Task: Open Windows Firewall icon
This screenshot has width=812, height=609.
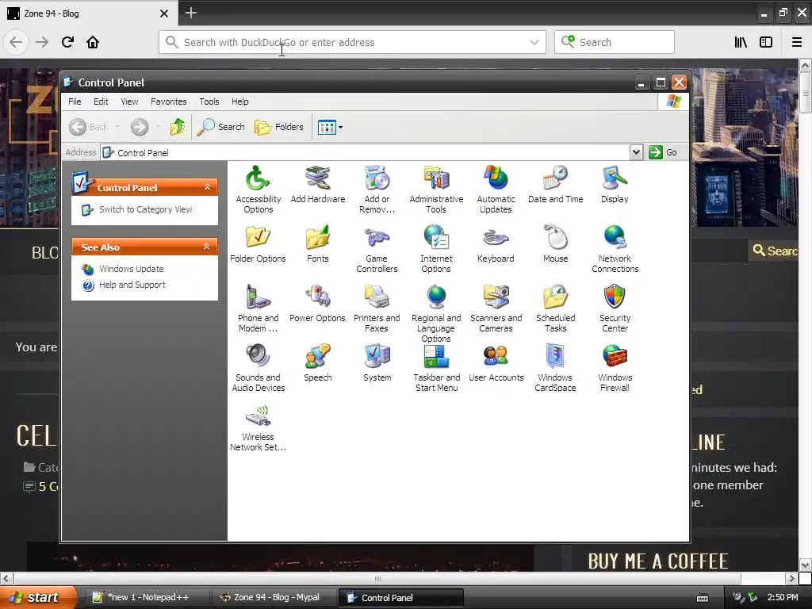Action: click(x=615, y=368)
